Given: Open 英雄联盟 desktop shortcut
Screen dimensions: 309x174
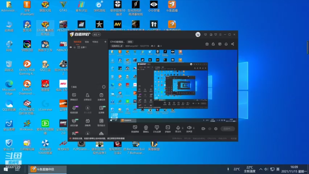Looking at the screenshot, I should 154,146.
